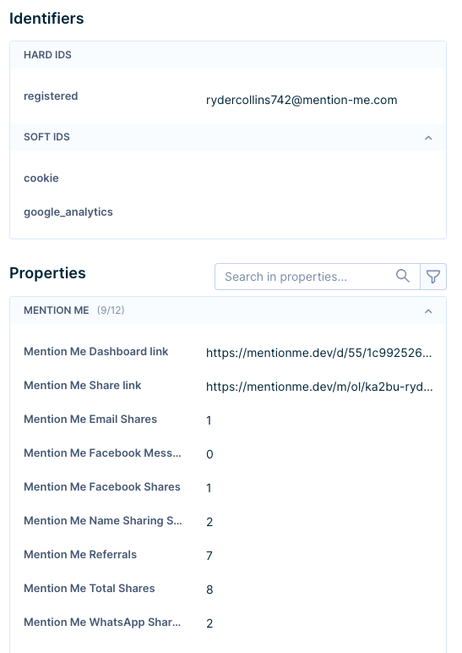Click the SOFT IDS header label
Screen dimensions: 462x653
[46, 136]
